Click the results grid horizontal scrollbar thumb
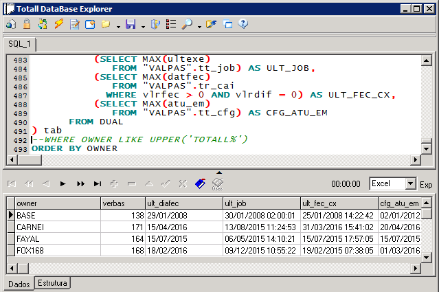Image resolution: width=439 pixels, height=292 pixels. pos(23,268)
